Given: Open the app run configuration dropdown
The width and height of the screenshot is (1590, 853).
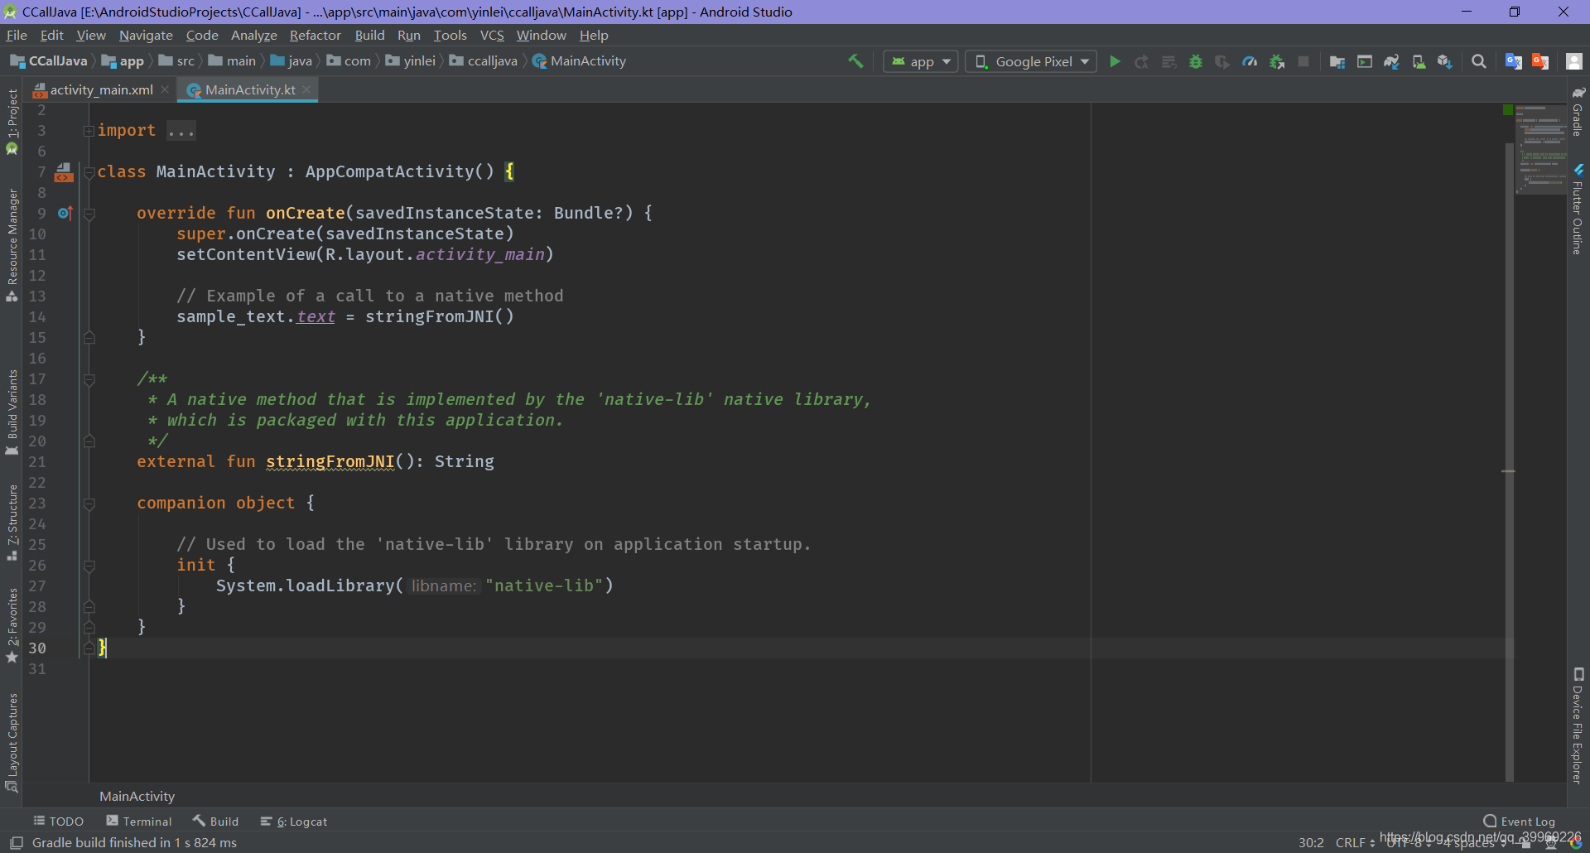Looking at the screenshot, I should tap(919, 60).
